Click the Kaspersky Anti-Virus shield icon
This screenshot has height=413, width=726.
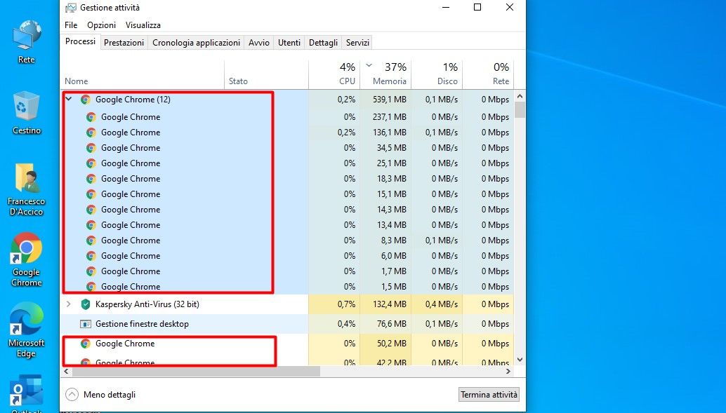(85, 304)
